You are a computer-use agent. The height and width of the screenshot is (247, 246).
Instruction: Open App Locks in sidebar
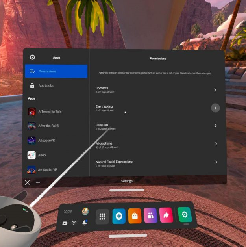[46, 85]
